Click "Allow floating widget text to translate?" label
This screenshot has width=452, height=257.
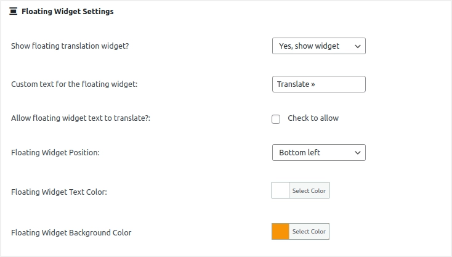click(81, 118)
